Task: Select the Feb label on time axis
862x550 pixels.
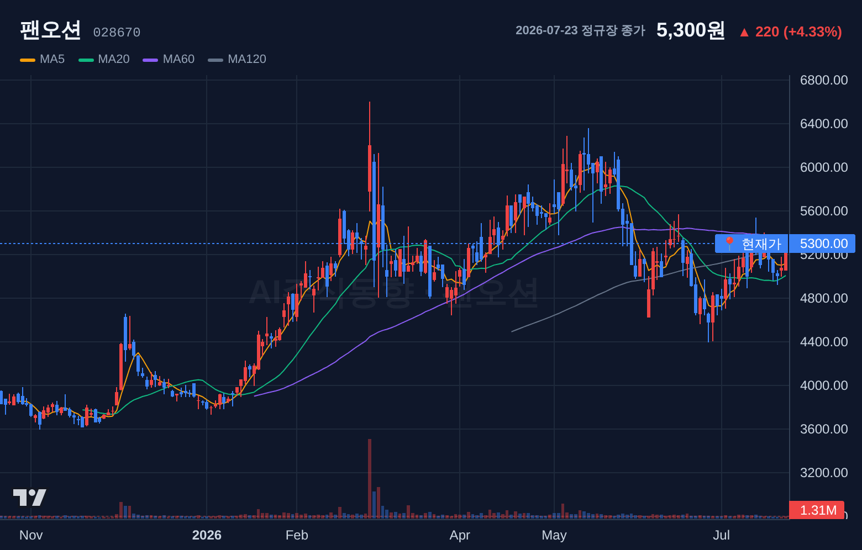Action: click(x=297, y=535)
